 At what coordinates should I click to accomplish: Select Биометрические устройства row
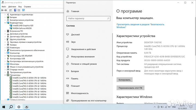point(22,20)
